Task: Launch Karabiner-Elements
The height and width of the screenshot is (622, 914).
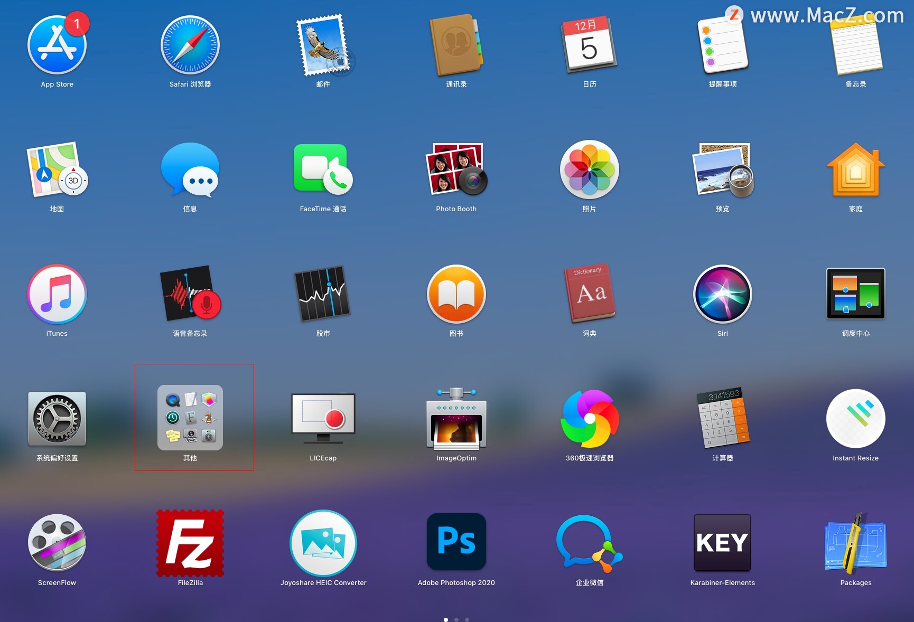Action: pos(723,543)
